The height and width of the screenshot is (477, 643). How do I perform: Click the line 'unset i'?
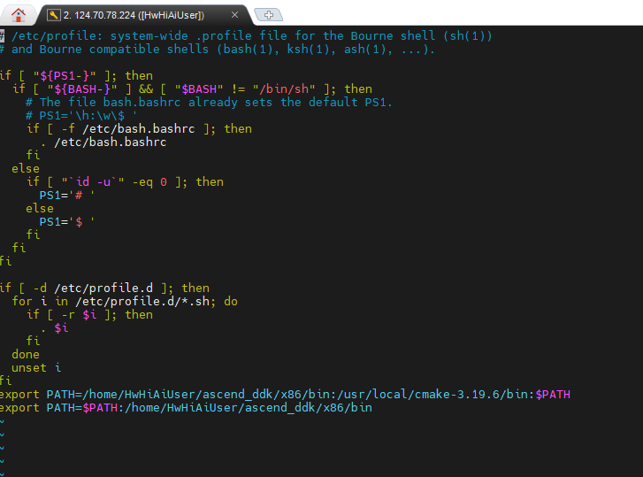pyautogui.click(x=36, y=367)
